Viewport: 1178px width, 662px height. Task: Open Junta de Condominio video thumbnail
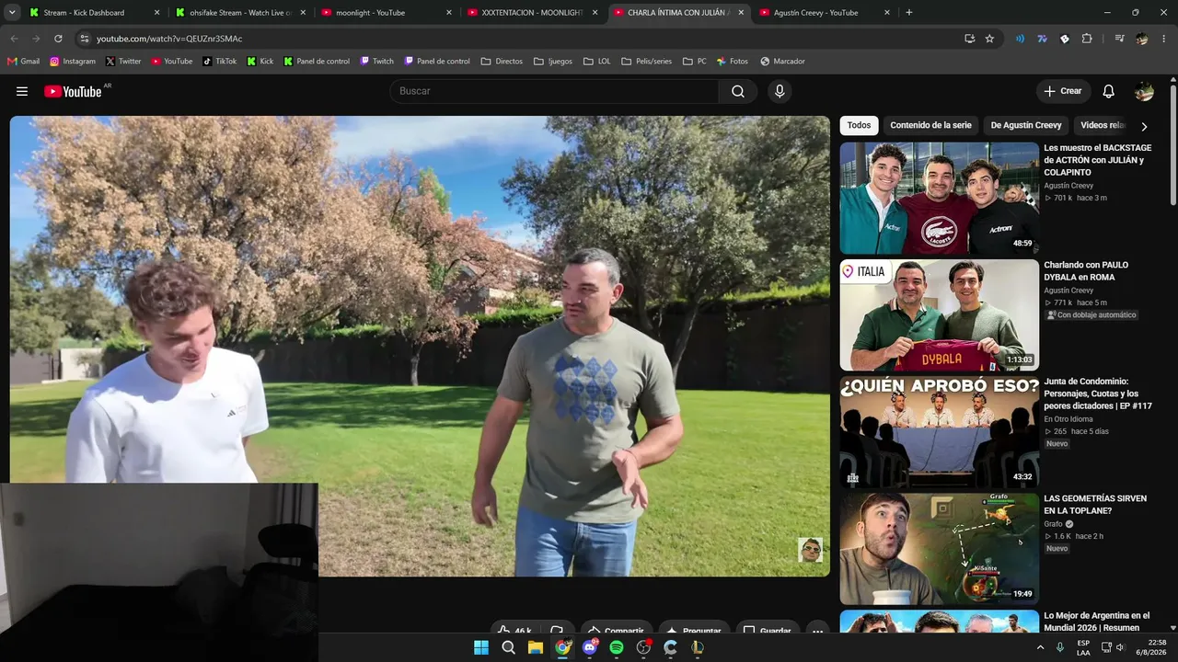coord(939,432)
